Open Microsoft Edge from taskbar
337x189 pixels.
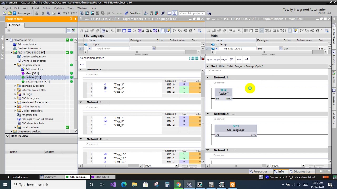(x=124, y=185)
